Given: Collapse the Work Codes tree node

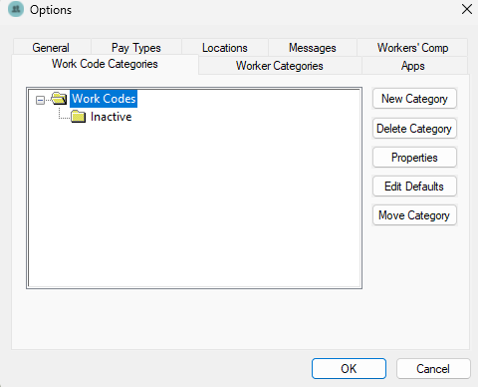Looking at the screenshot, I should point(40,100).
